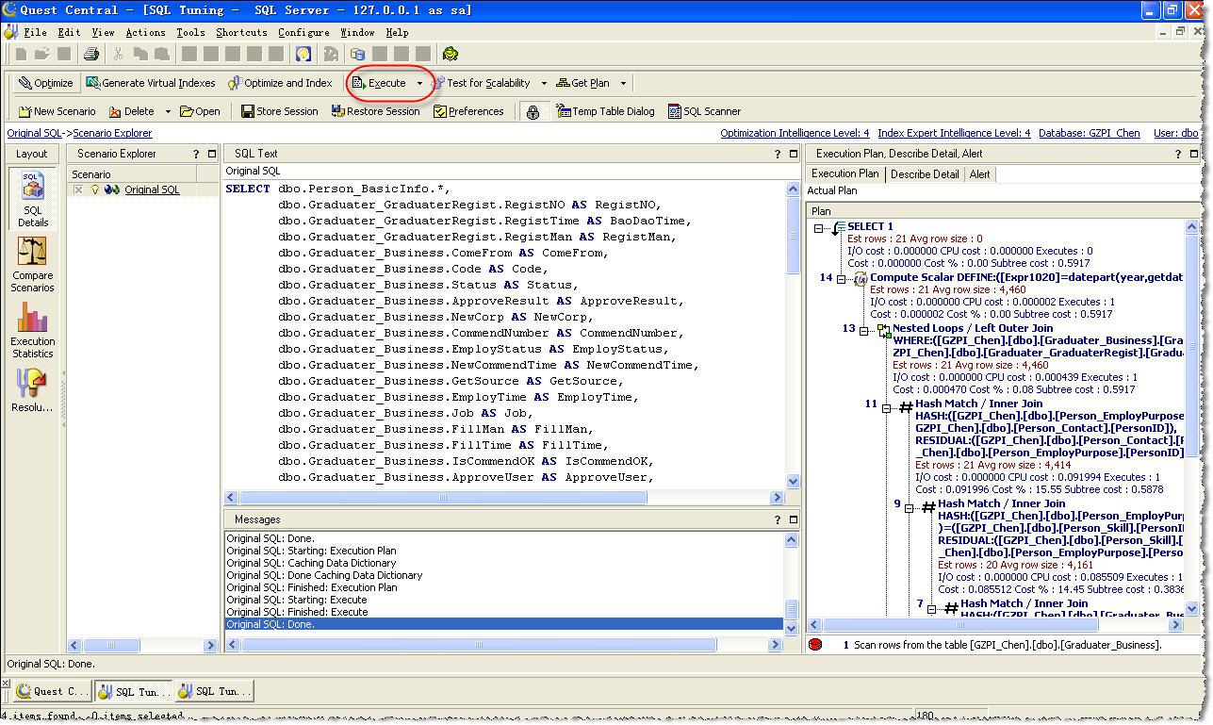
Task: Click Optimization Intelligence Level link
Action: click(795, 134)
